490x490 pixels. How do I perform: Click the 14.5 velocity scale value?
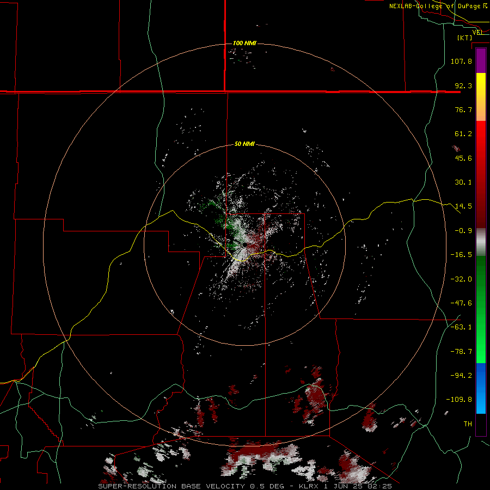click(x=463, y=206)
